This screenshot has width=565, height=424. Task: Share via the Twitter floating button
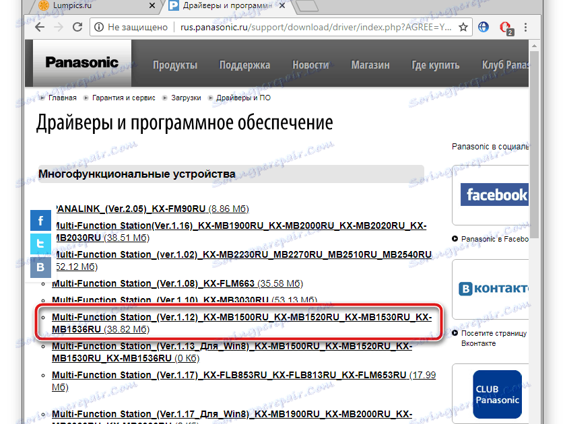click(x=40, y=244)
